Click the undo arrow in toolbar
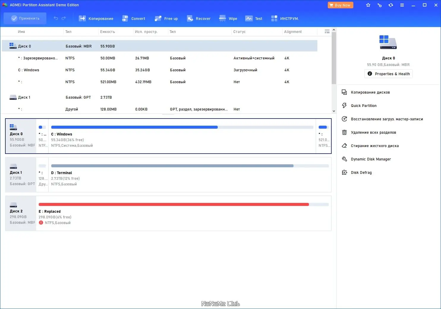 (x=56, y=18)
